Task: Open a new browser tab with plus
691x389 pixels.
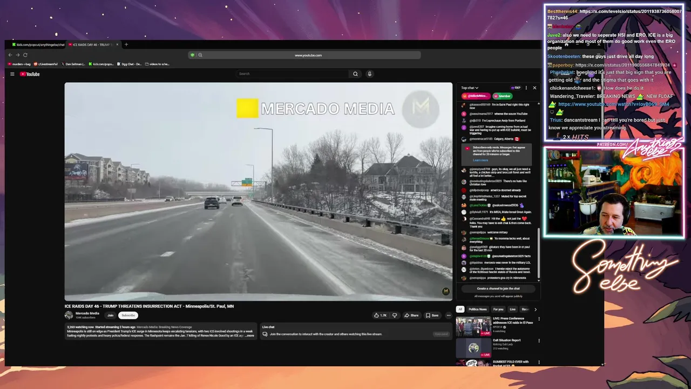Action: 126,44
